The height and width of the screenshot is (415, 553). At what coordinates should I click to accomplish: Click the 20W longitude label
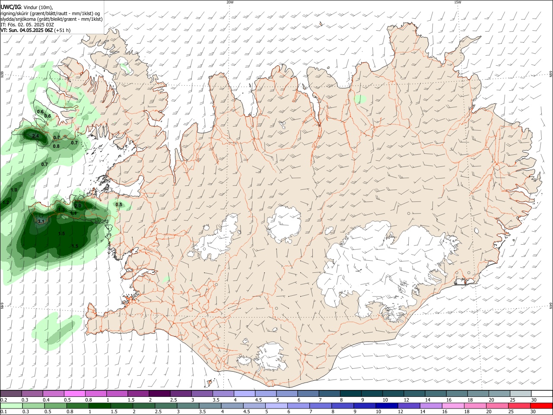(230, 2)
